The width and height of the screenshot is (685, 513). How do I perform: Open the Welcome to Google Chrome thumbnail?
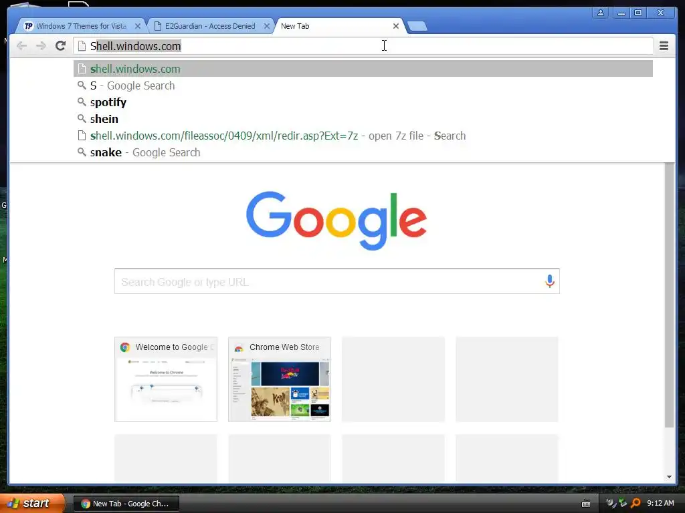coord(166,379)
